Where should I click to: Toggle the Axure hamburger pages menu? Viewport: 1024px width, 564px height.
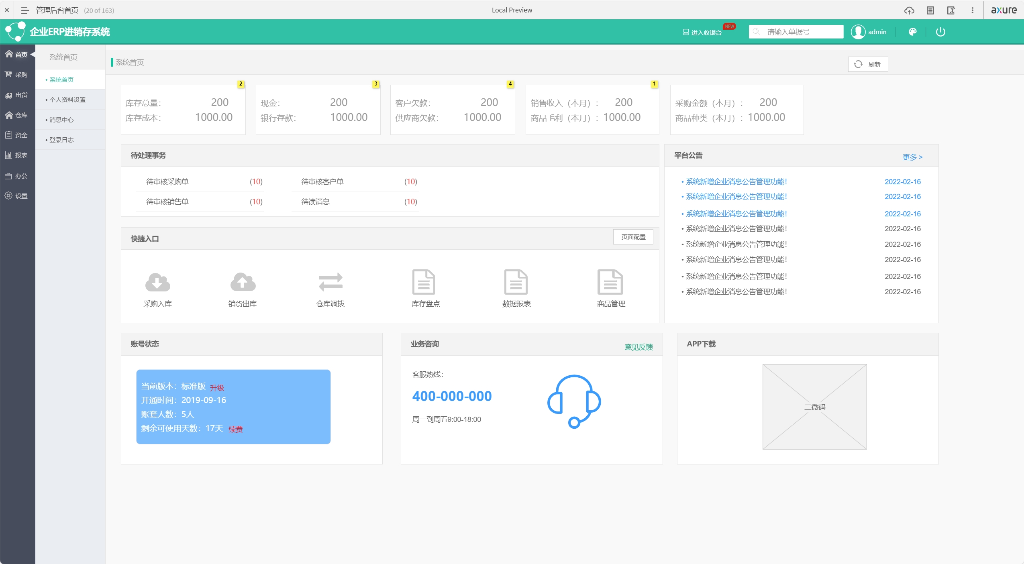coord(25,10)
